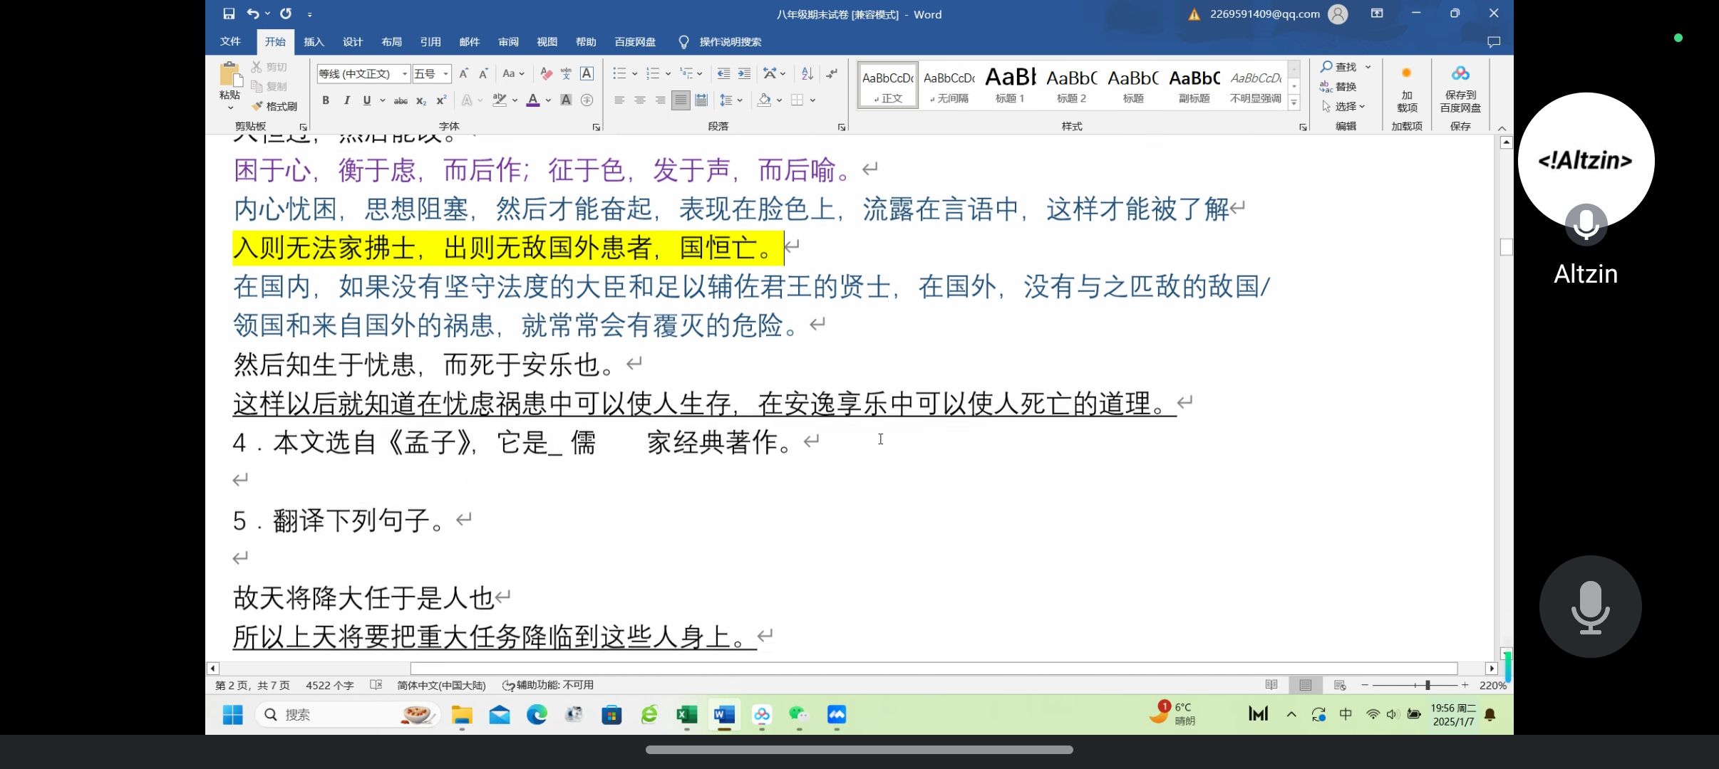Toggle Bold formatting
1719x769 pixels.
(x=326, y=100)
